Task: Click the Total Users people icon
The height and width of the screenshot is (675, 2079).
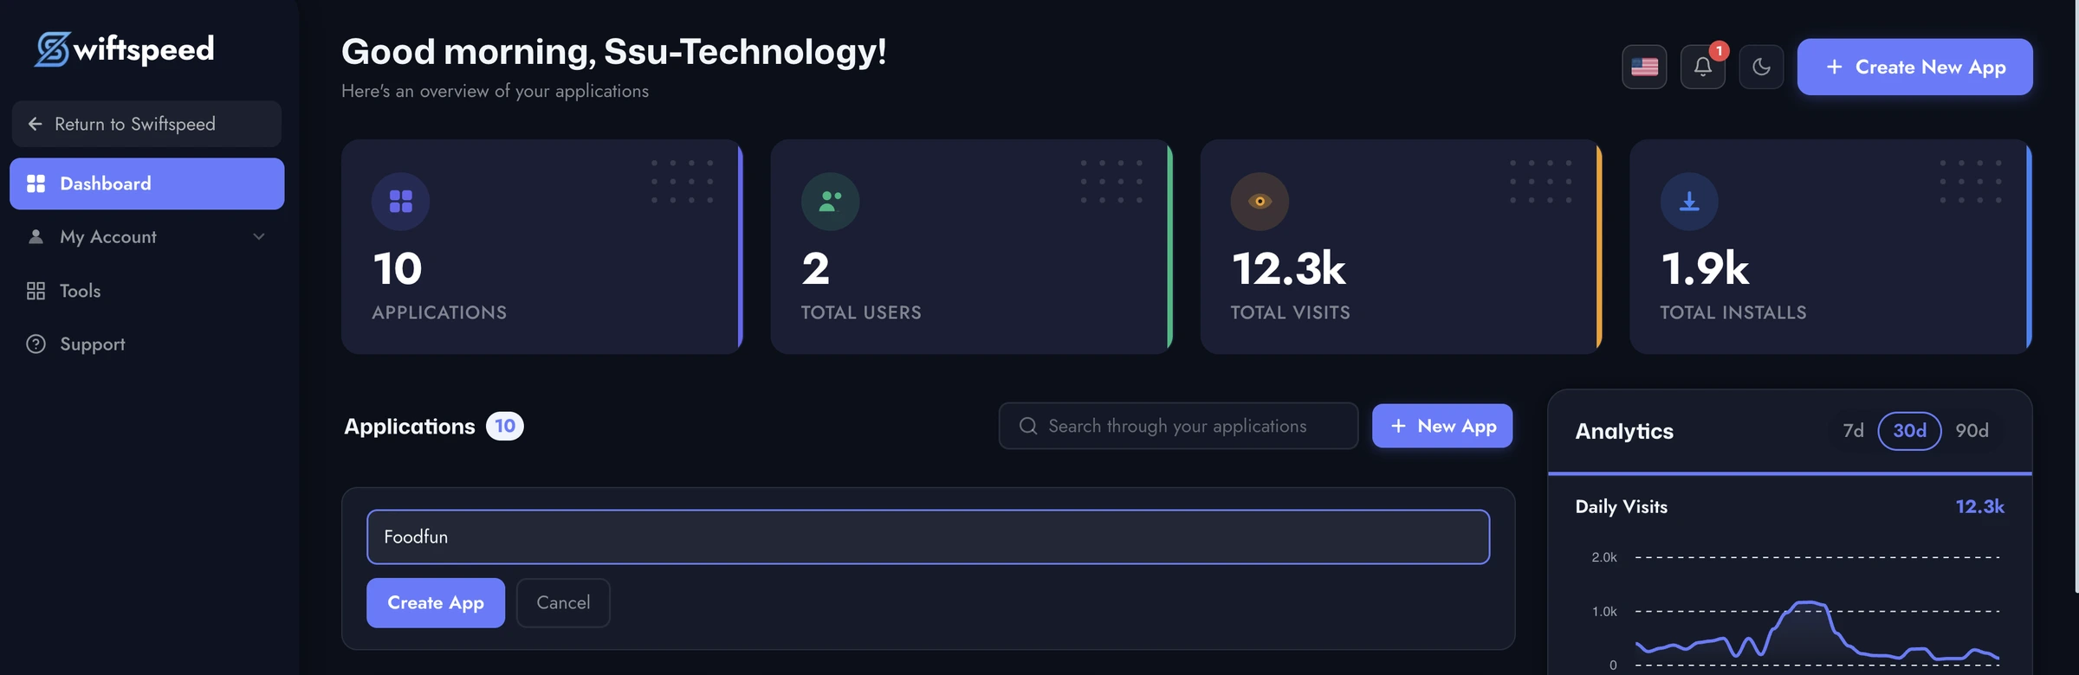Action: 830,202
